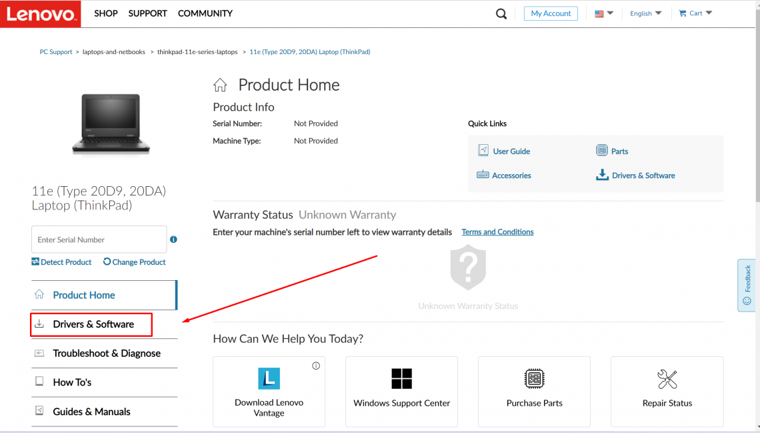Click the thinkpad-11e-series-laptops breadcrumb
760x433 pixels.
pyautogui.click(x=197, y=52)
